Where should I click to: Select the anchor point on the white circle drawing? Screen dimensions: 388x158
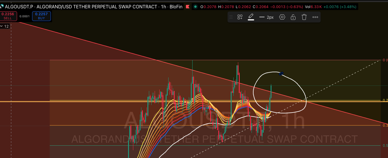(280, 74)
